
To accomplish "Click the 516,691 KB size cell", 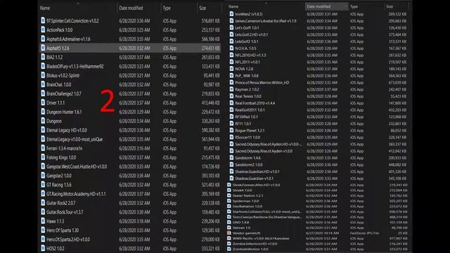I will [210, 20].
